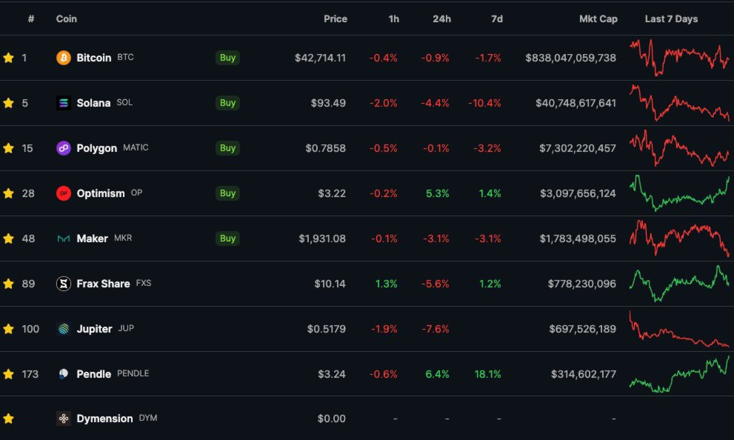This screenshot has height=440, width=734.
Task: Click Frax Share 24h change -5.6%
Action: click(435, 283)
